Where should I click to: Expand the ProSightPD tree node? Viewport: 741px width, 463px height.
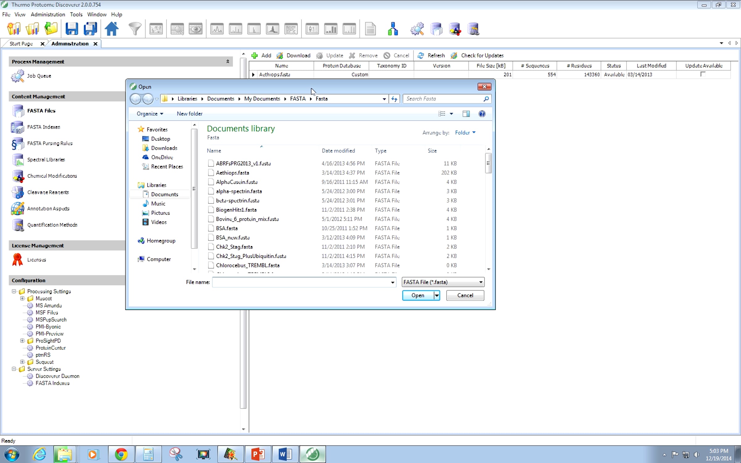click(22, 341)
